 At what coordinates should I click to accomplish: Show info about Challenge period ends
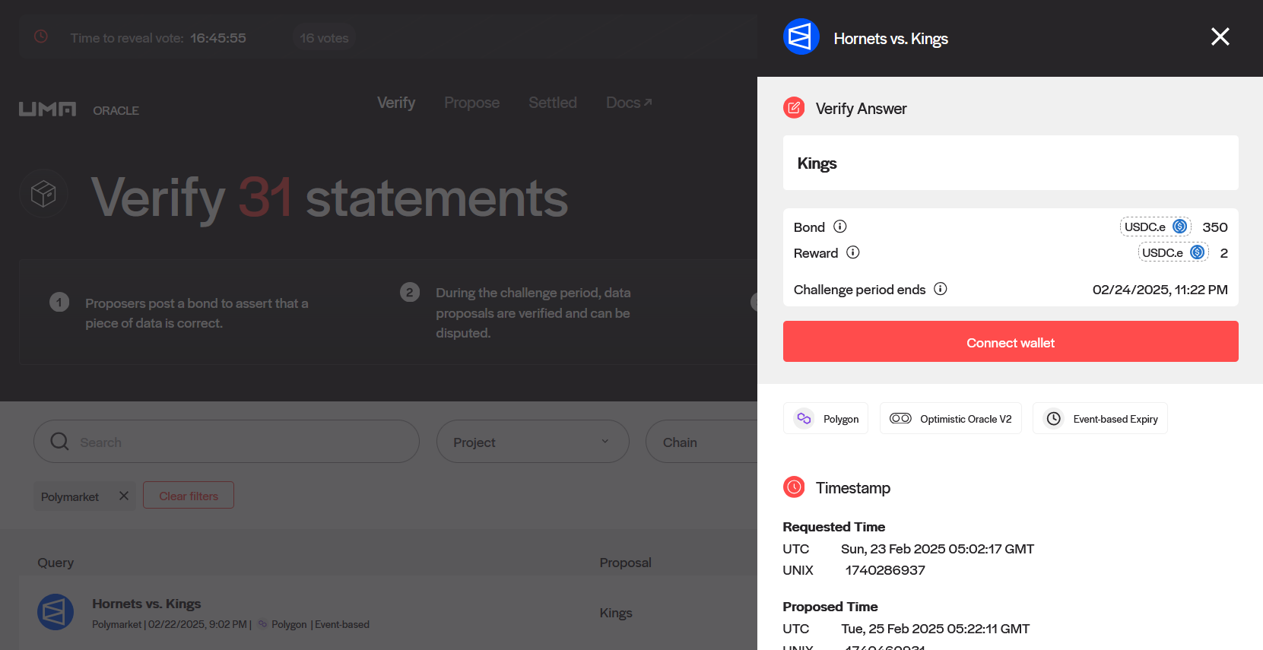click(x=941, y=289)
